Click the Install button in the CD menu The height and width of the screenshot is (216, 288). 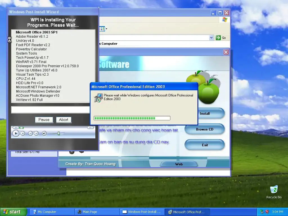[211, 114]
